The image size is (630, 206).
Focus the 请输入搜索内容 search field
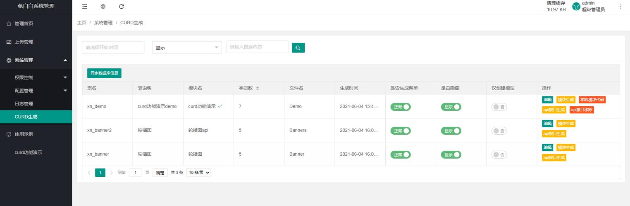(258, 47)
